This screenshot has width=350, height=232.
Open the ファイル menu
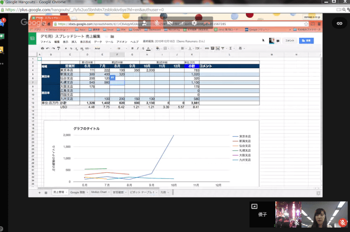click(46, 42)
